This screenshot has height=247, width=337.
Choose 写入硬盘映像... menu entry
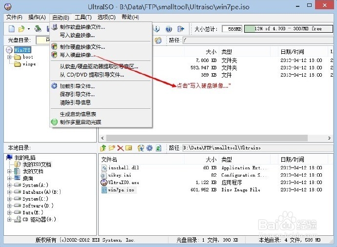pyautogui.click(x=101, y=55)
